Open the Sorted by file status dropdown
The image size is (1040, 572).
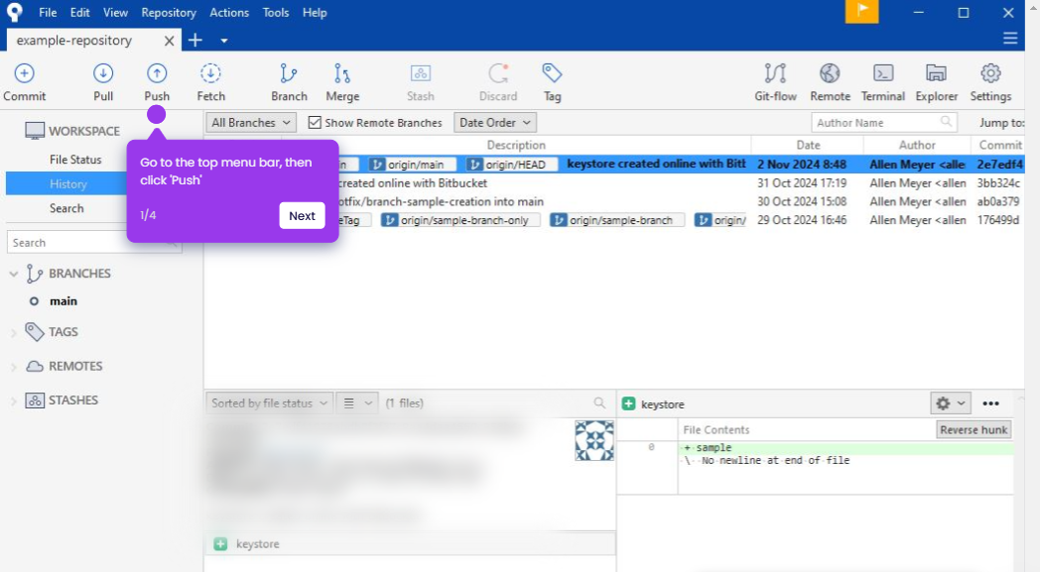tap(269, 403)
